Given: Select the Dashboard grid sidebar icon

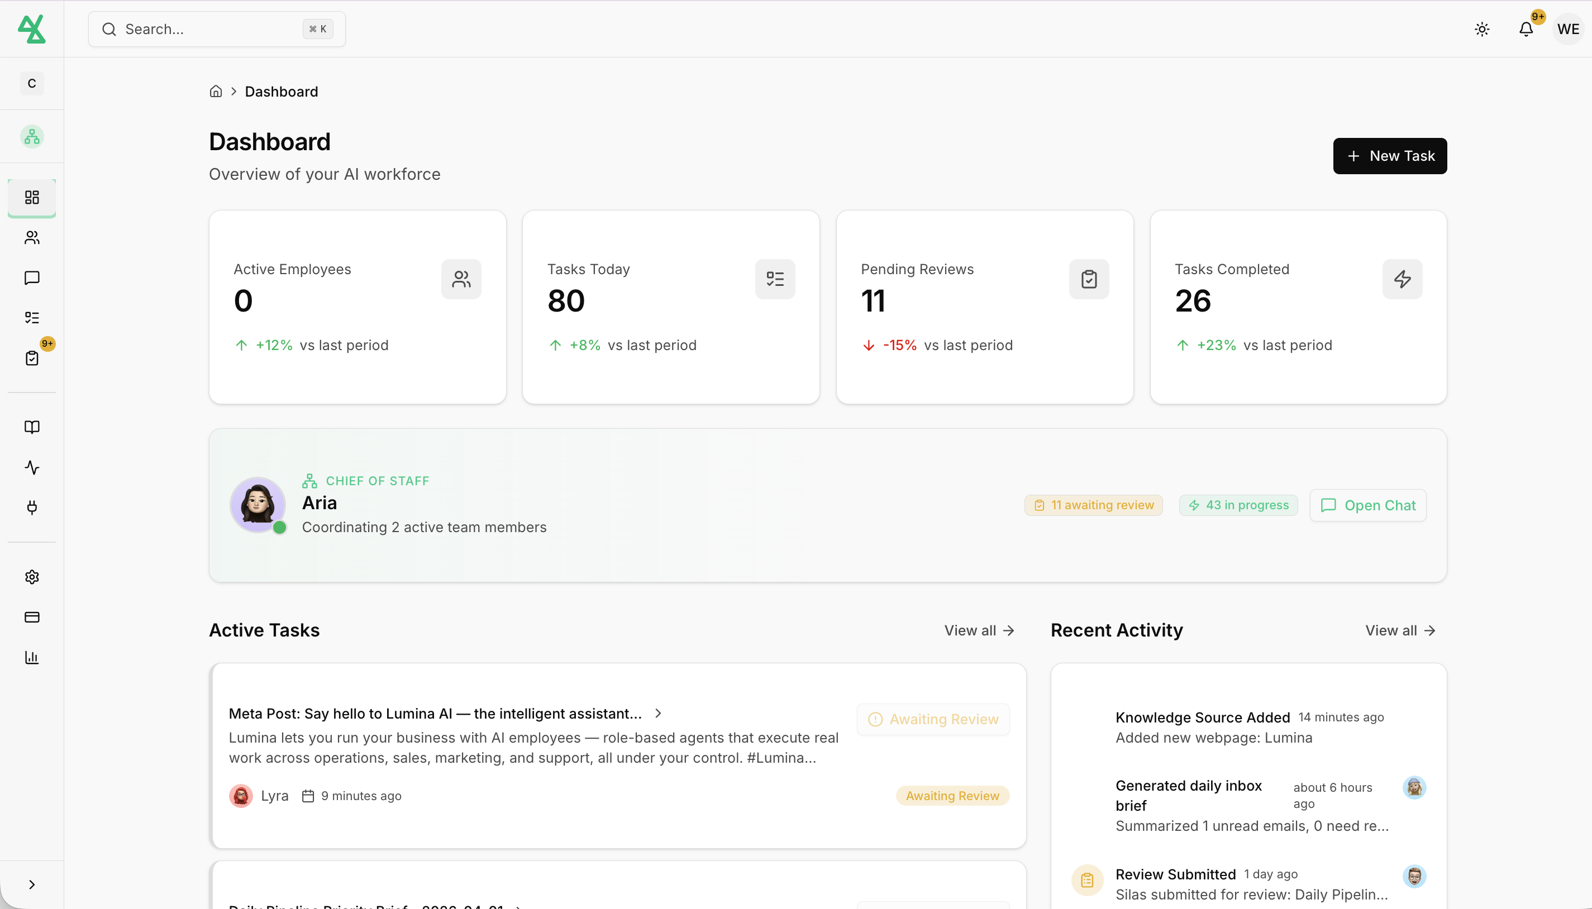Looking at the screenshot, I should (32, 197).
